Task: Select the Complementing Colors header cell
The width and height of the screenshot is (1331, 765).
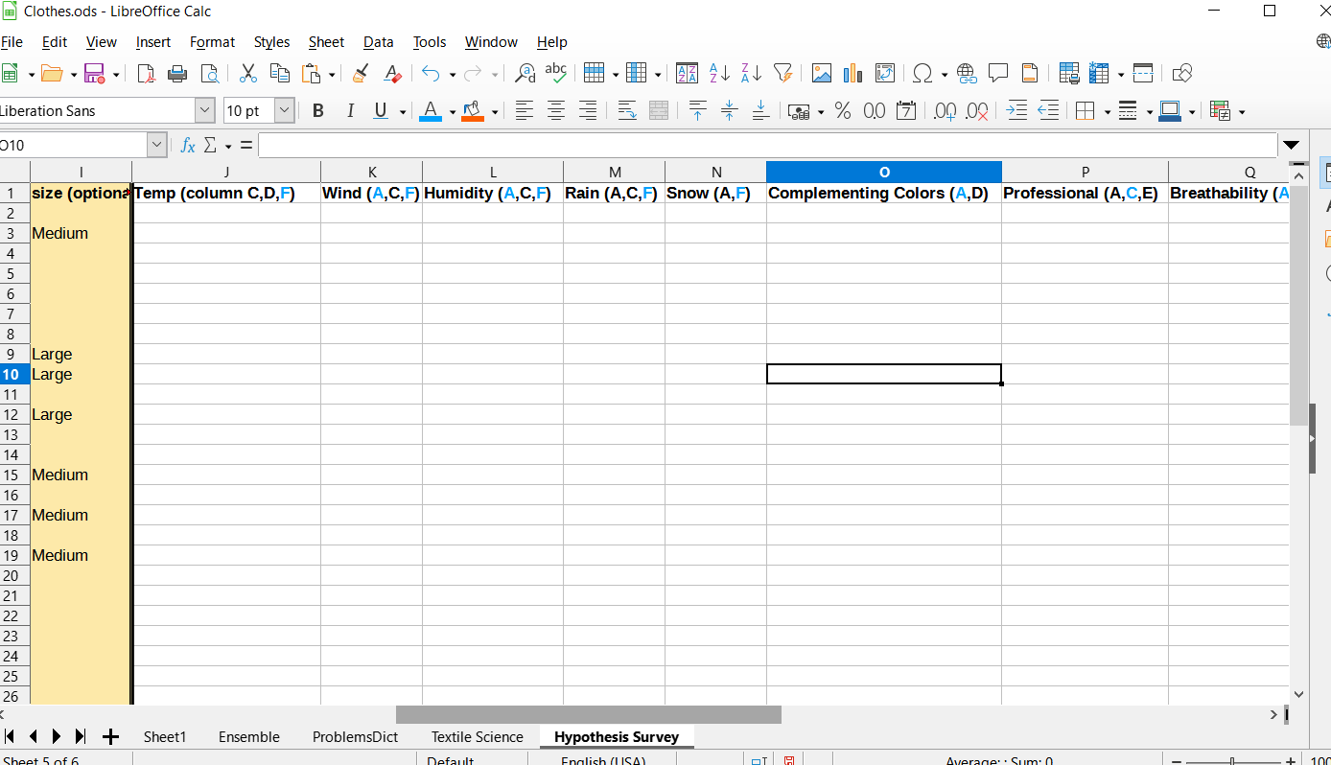Action: [884, 193]
